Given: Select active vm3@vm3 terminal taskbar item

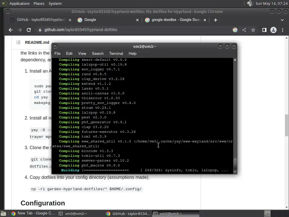Looking at the screenshot, I should [x=176, y=214].
